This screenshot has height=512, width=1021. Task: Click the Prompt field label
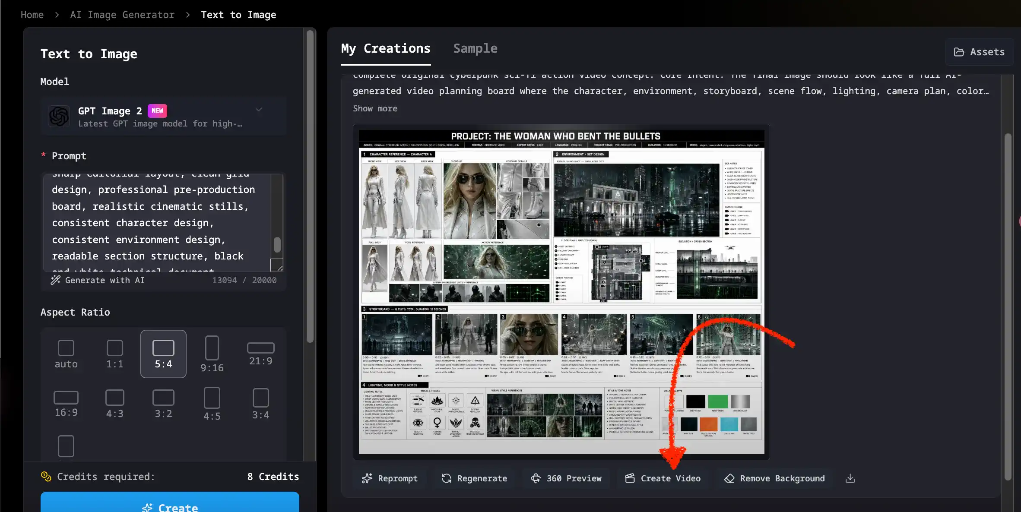pos(69,156)
